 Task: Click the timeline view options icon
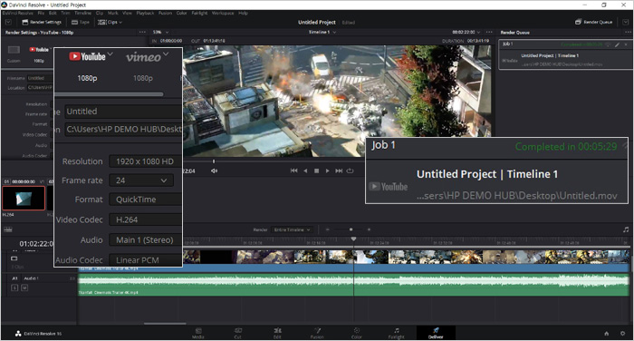pyautogui.click(x=7, y=229)
